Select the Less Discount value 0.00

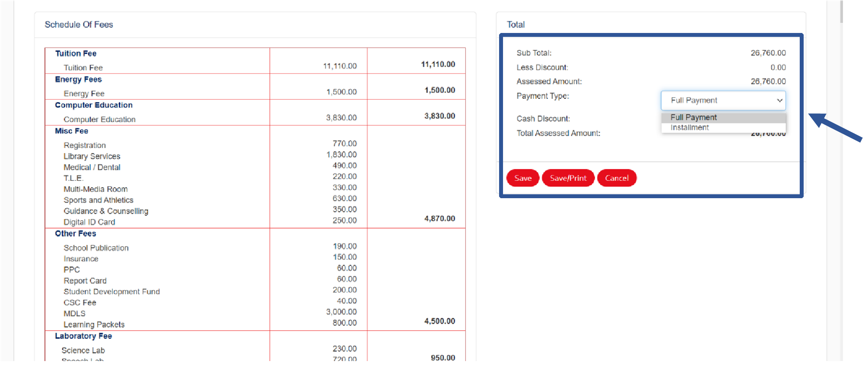(x=778, y=68)
